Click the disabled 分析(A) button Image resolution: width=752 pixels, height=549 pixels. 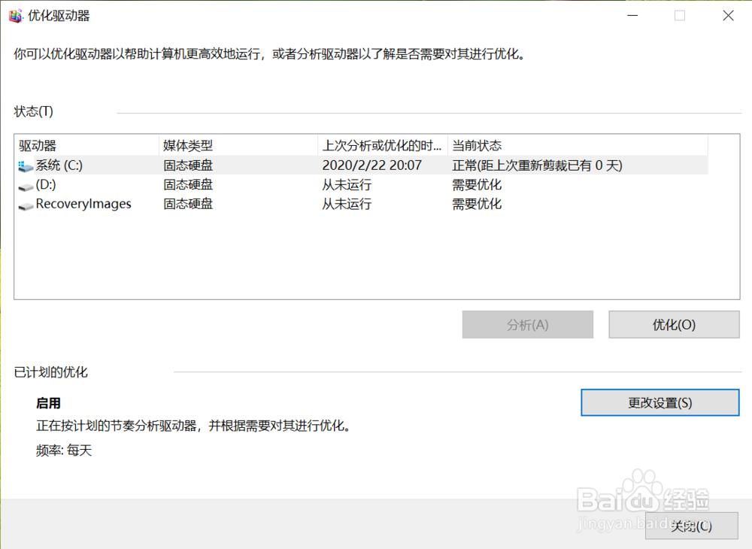(527, 324)
